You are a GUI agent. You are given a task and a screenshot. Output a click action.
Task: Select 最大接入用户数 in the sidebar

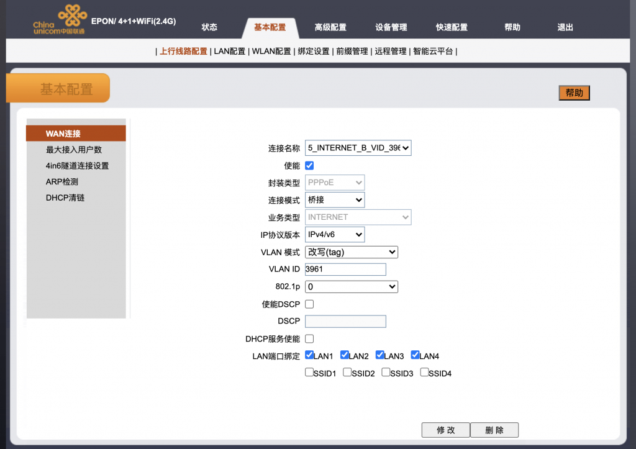[74, 150]
